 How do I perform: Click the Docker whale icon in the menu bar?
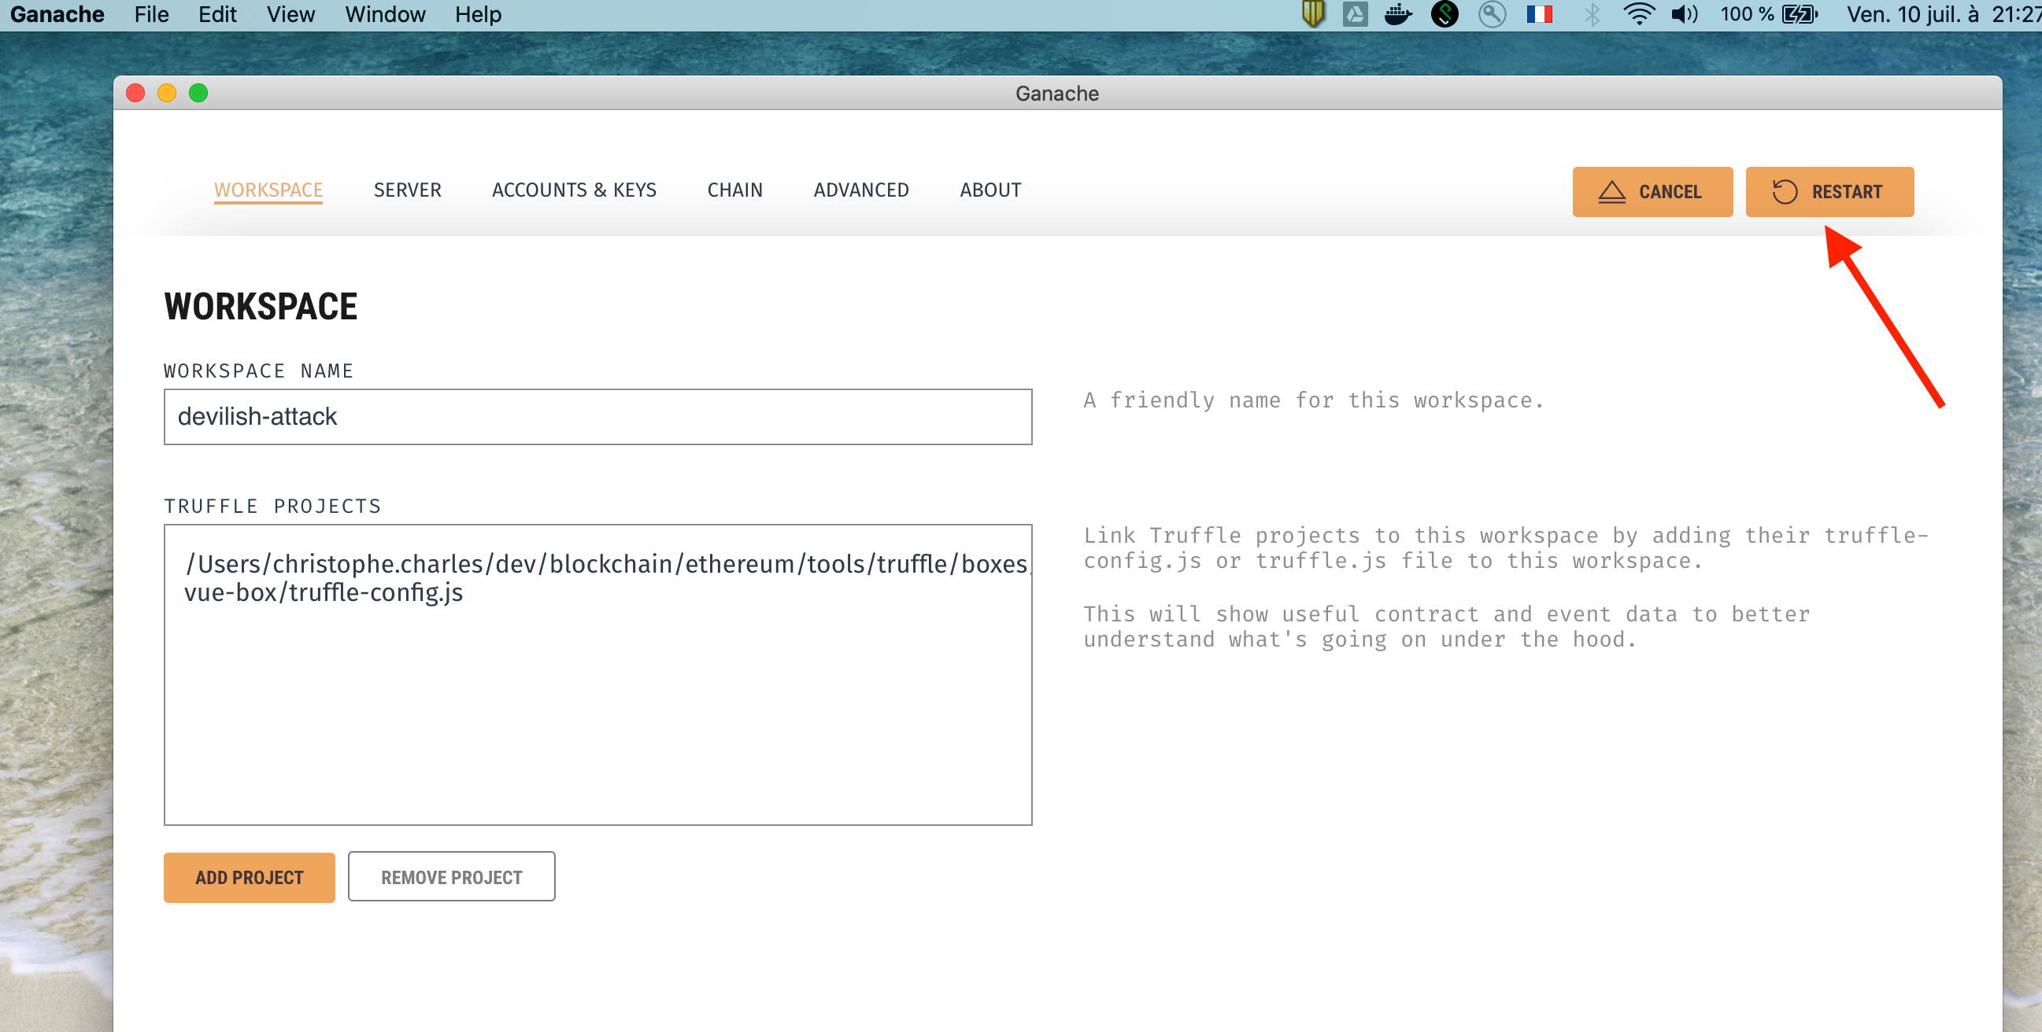click(x=1398, y=13)
